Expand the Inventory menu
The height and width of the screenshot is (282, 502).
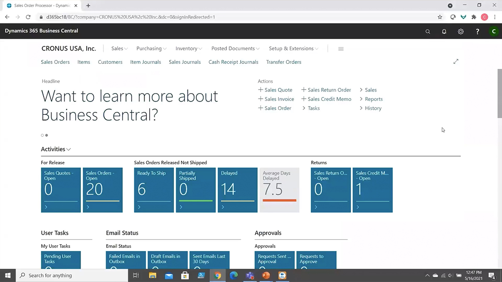click(x=189, y=49)
